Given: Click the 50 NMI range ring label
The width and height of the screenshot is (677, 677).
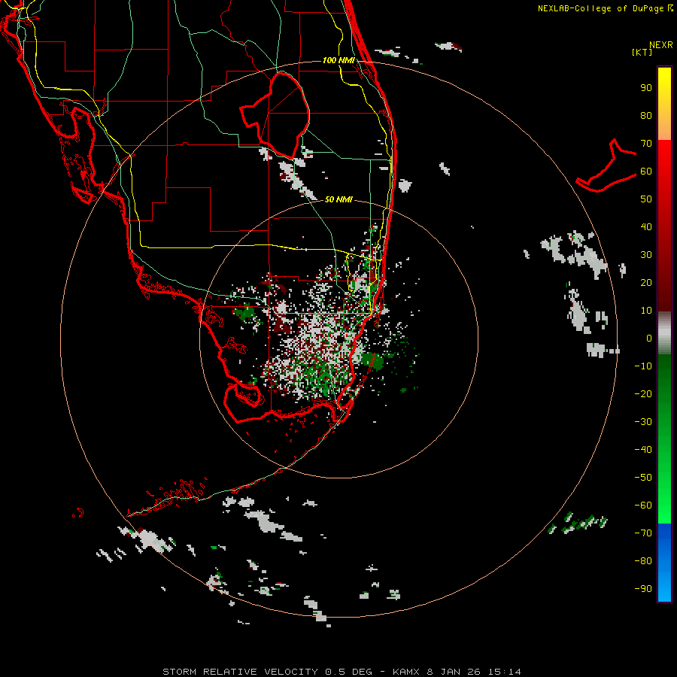Looking at the screenshot, I should tap(338, 199).
